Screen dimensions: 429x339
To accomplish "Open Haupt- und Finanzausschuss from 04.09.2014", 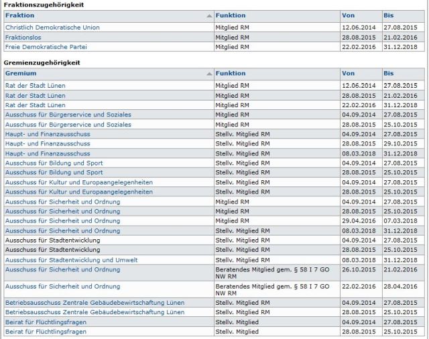I will [48, 134].
